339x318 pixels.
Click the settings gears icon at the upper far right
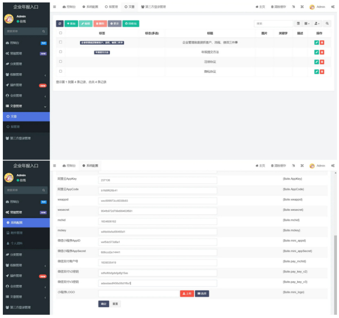click(x=333, y=7)
